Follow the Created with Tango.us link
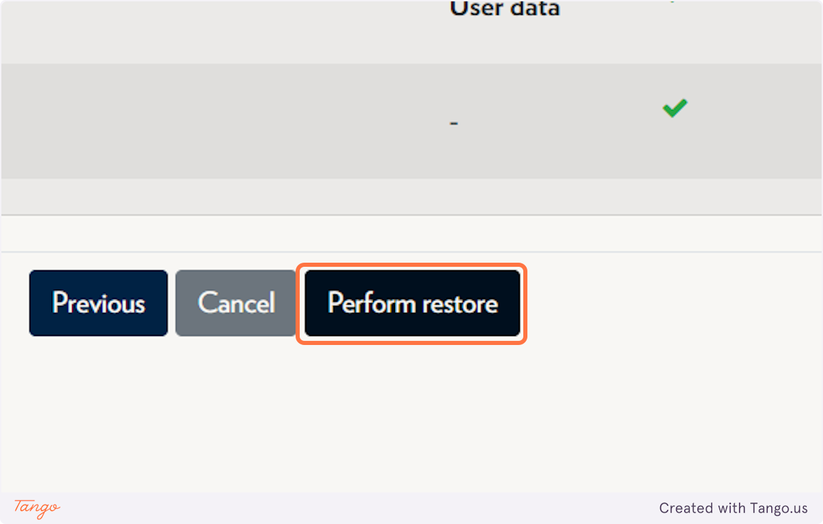 click(733, 508)
